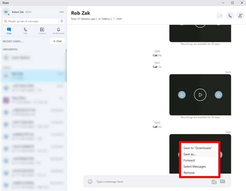The height and width of the screenshot is (191, 246).
Task: Switch to the Calls tab
Action: [25, 31]
